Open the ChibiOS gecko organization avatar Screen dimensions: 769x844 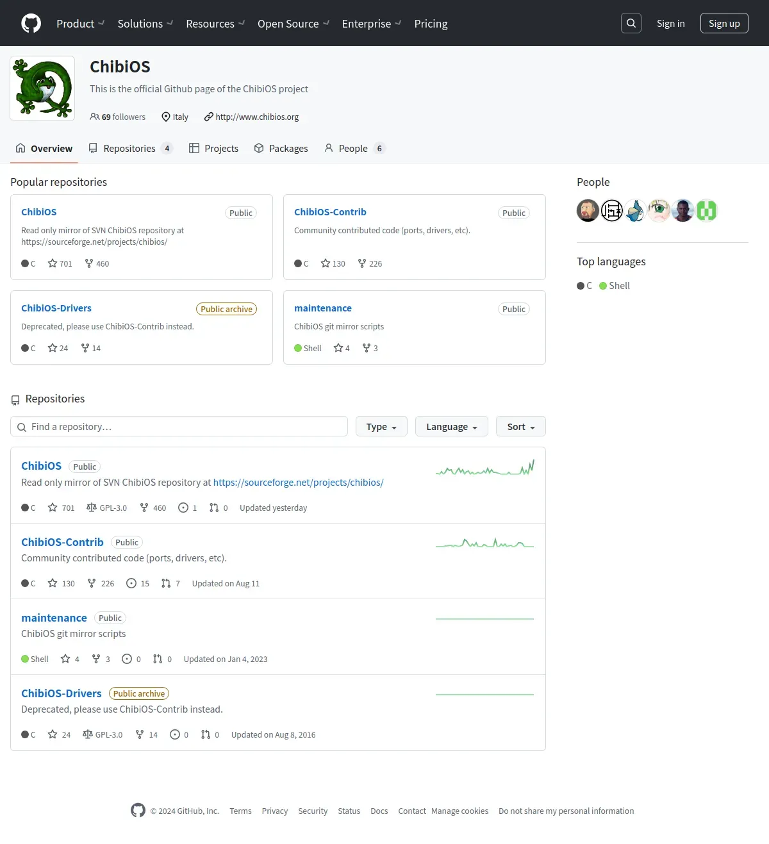[42, 88]
